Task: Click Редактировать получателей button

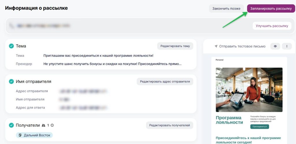Action: click(169, 125)
